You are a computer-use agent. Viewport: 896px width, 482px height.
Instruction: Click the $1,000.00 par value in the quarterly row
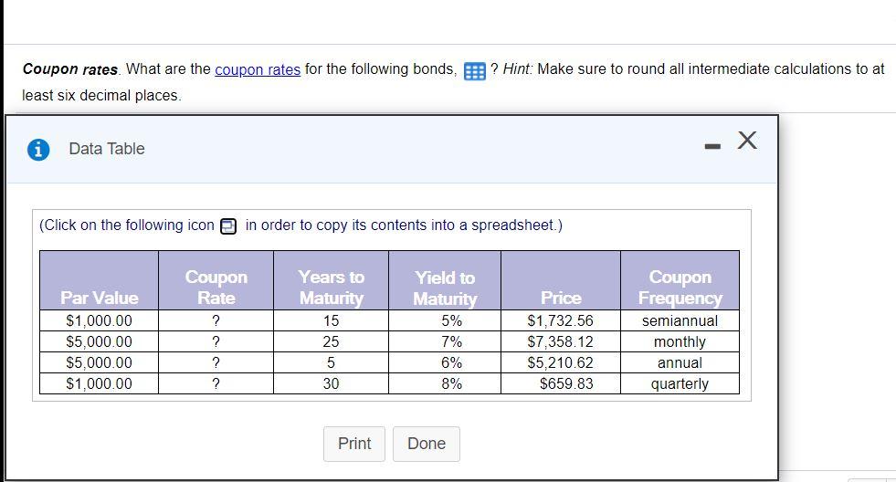[99, 383]
